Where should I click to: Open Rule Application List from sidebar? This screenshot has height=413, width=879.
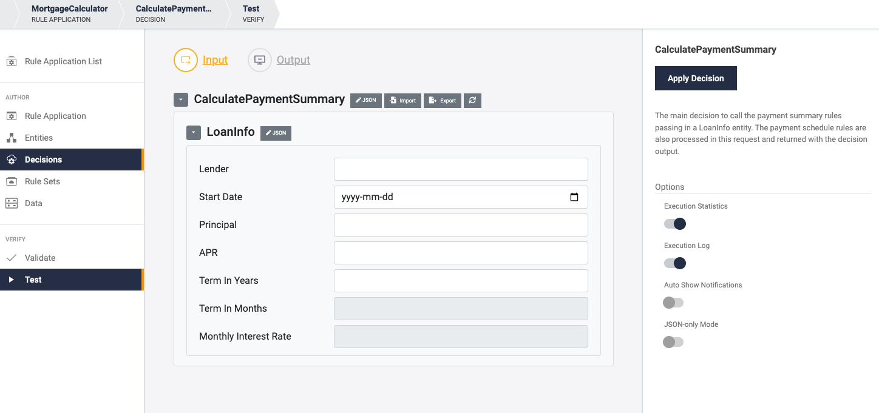[63, 61]
